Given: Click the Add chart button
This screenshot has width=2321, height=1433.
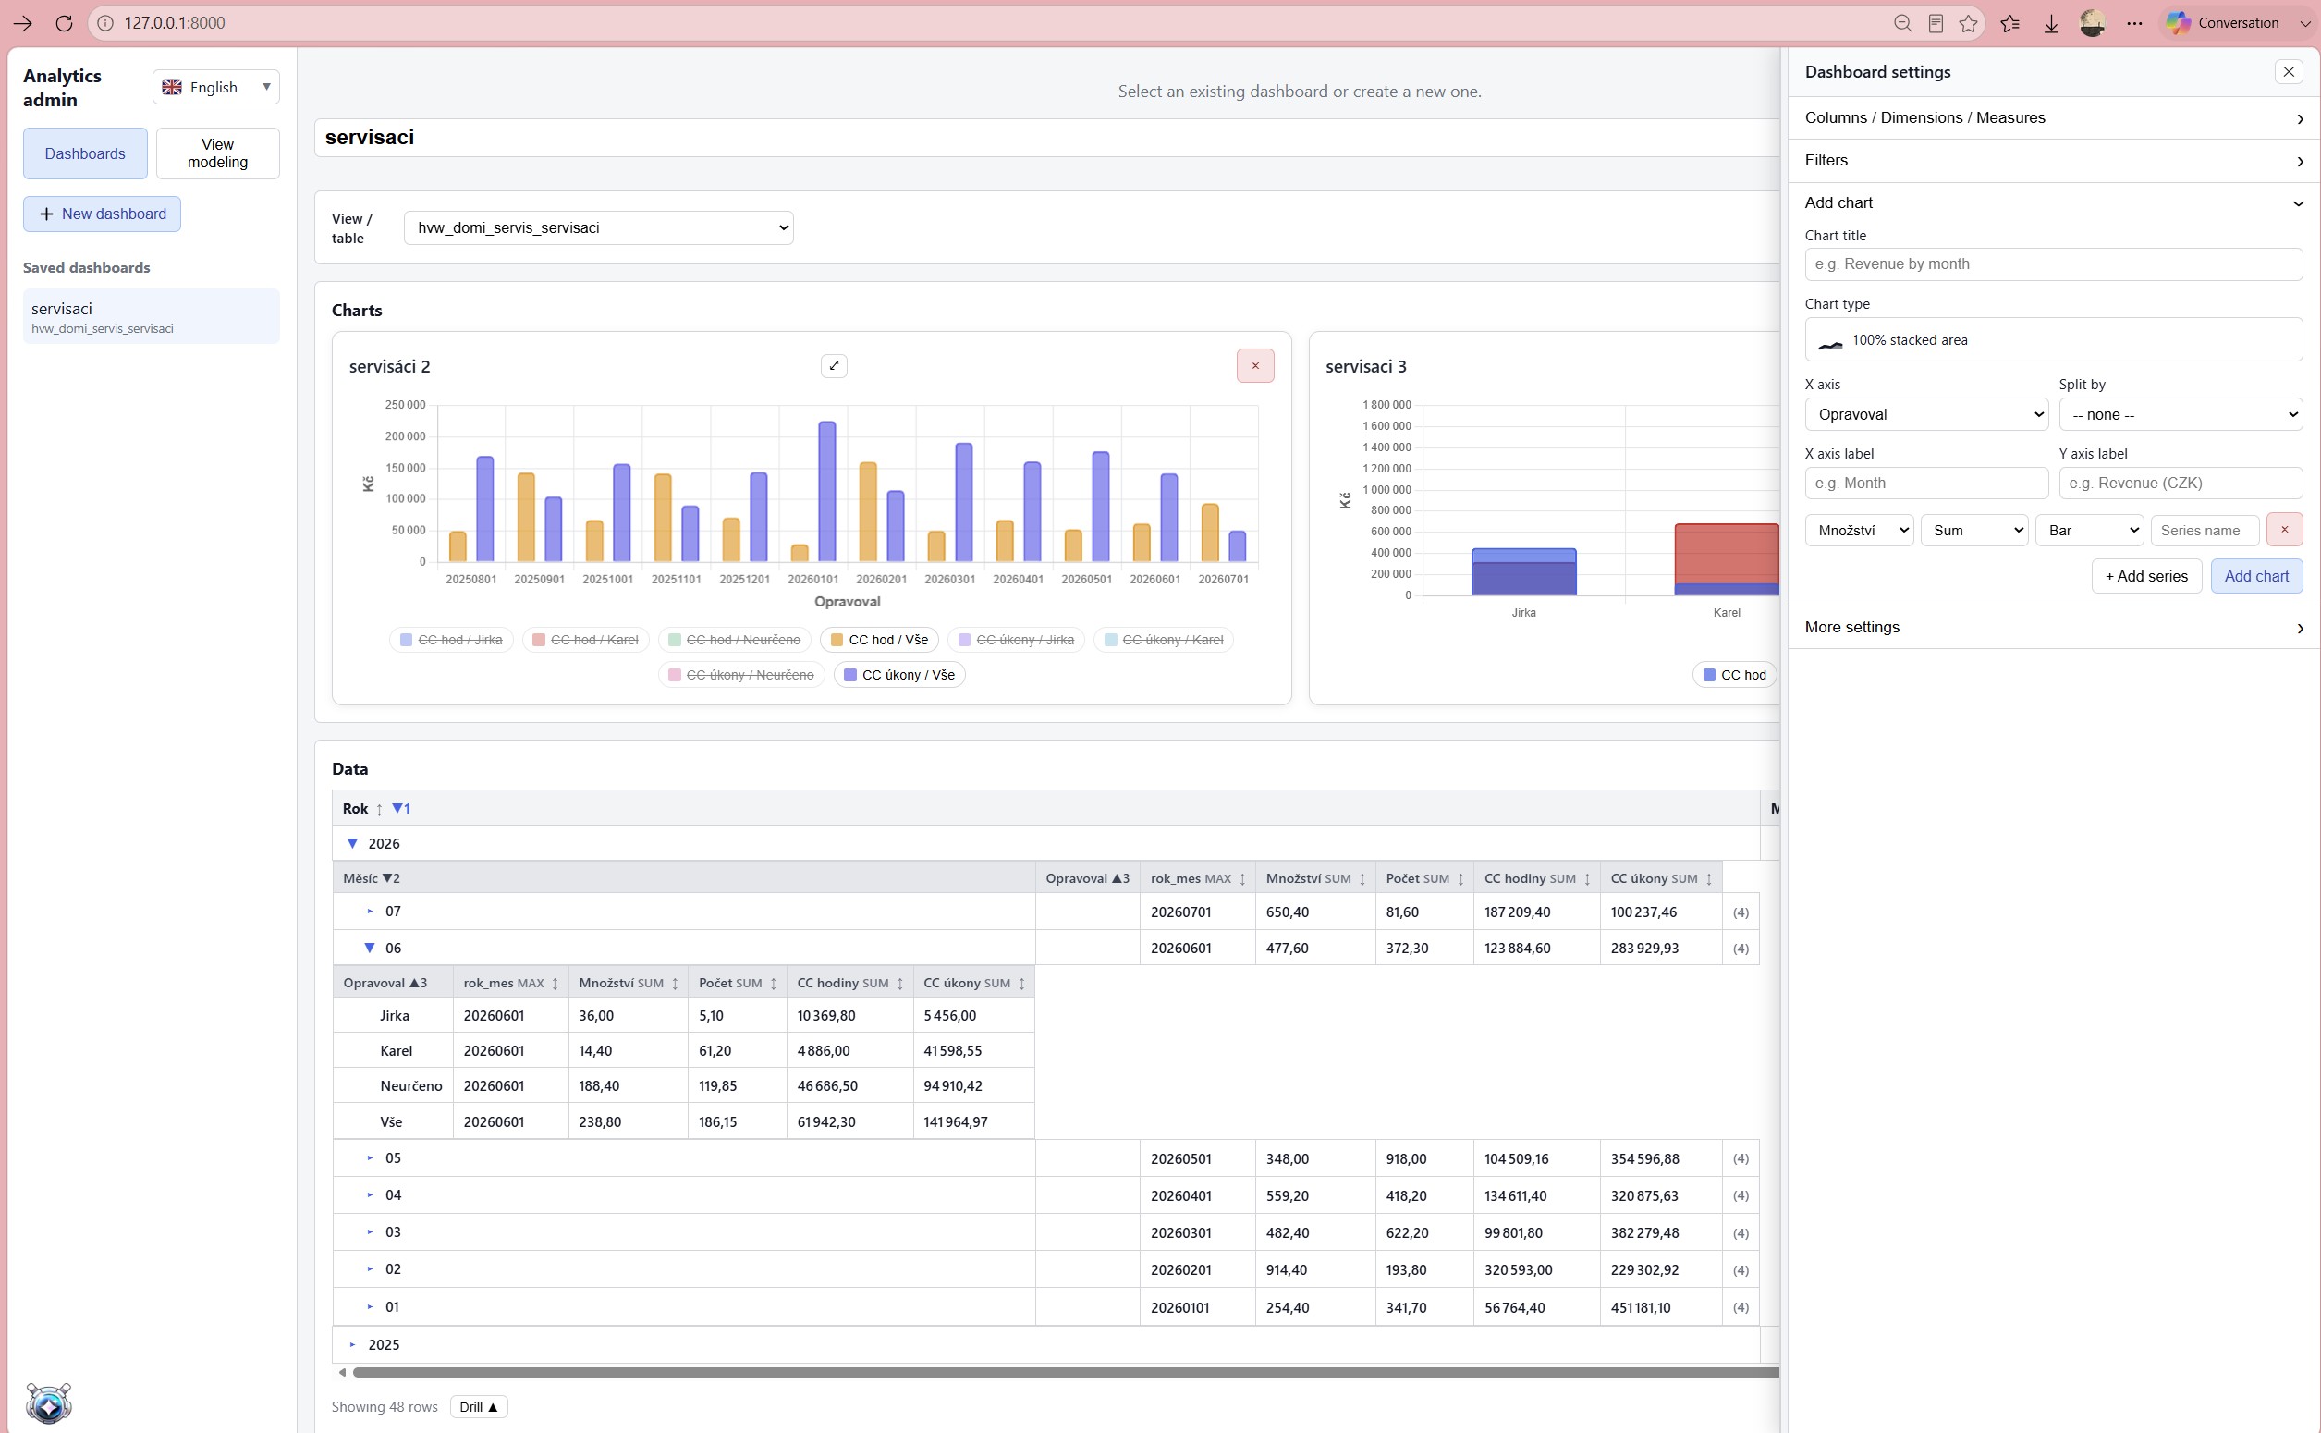Looking at the screenshot, I should pos(2255,576).
